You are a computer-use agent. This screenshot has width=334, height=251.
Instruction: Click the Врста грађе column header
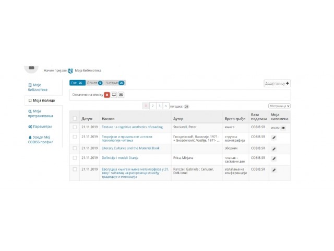[x=235, y=119]
